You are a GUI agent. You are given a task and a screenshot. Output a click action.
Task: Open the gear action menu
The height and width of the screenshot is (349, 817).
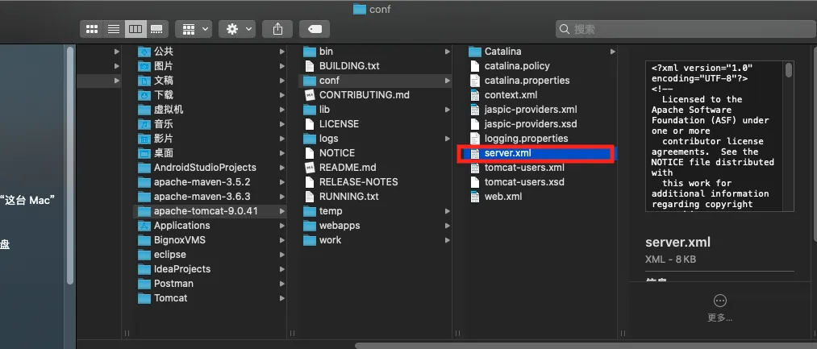coord(237,29)
